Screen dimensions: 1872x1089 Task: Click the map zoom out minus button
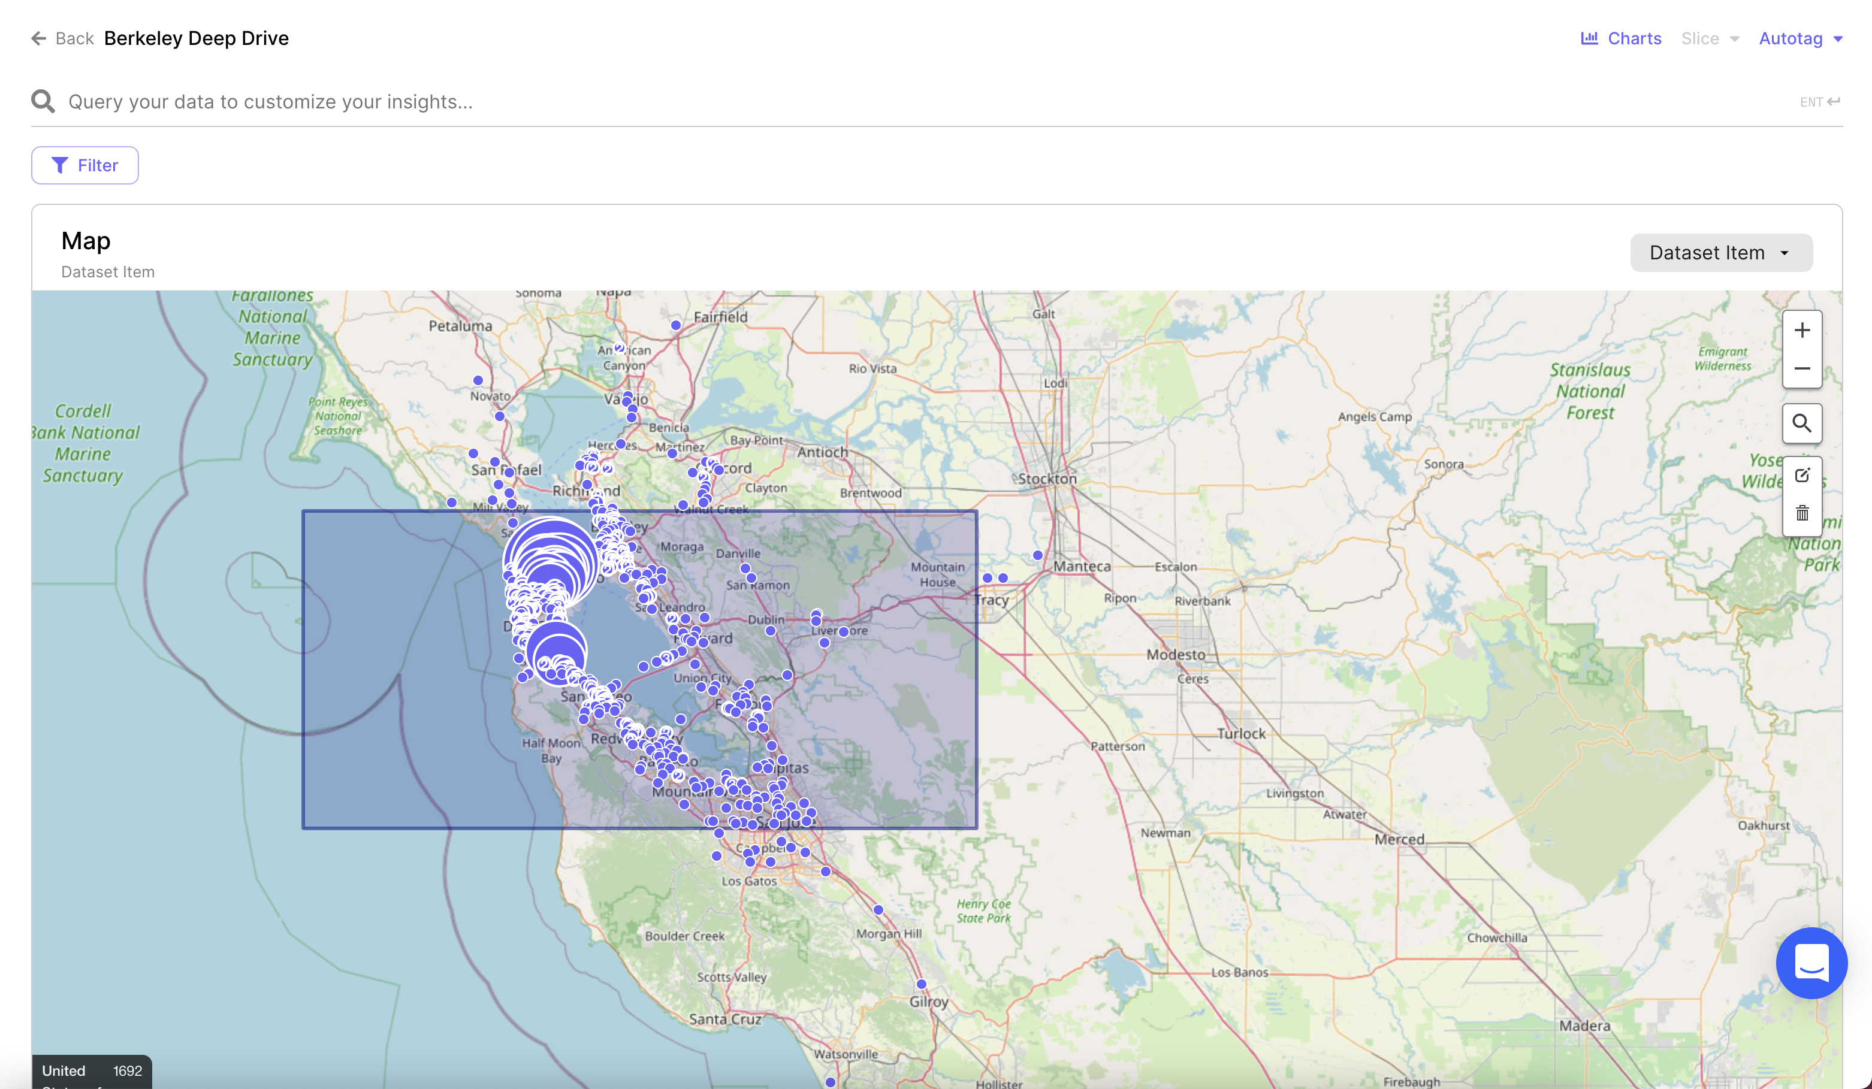pyautogui.click(x=1801, y=368)
